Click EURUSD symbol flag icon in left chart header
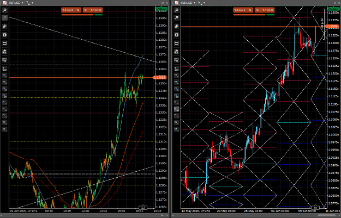The height and width of the screenshot is (218, 341). click(4, 3)
